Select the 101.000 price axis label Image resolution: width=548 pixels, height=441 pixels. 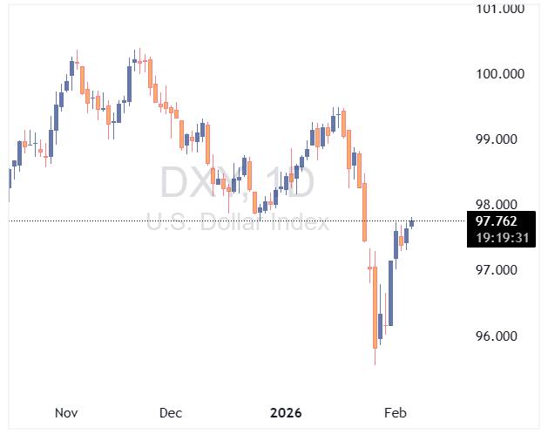pos(499,9)
